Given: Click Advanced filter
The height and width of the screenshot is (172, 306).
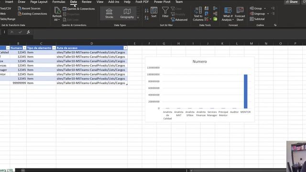Looking at the screenshot, I should [179, 20].
